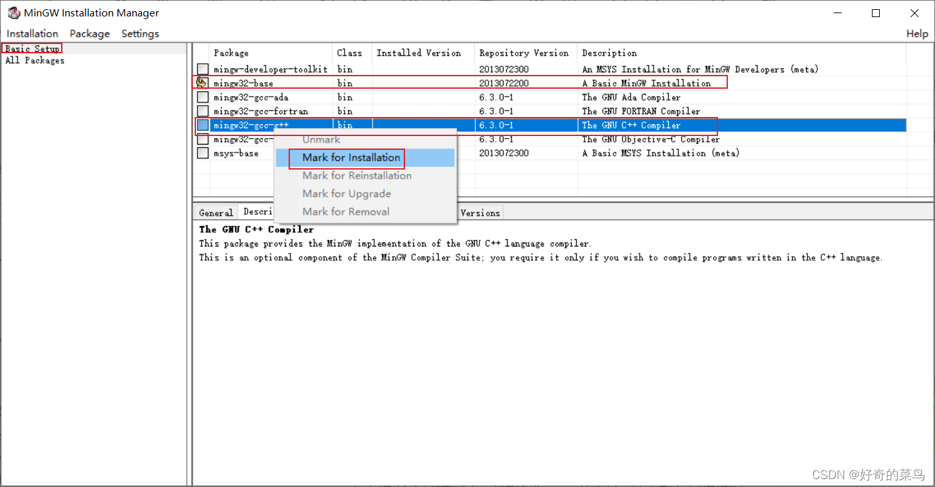Image resolution: width=935 pixels, height=487 pixels.
Task: Choose Mark for Upgrade from the context menu
Action: pyautogui.click(x=347, y=193)
